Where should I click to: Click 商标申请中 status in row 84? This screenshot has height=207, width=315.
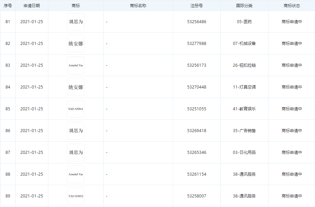click(x=292, y=87)
